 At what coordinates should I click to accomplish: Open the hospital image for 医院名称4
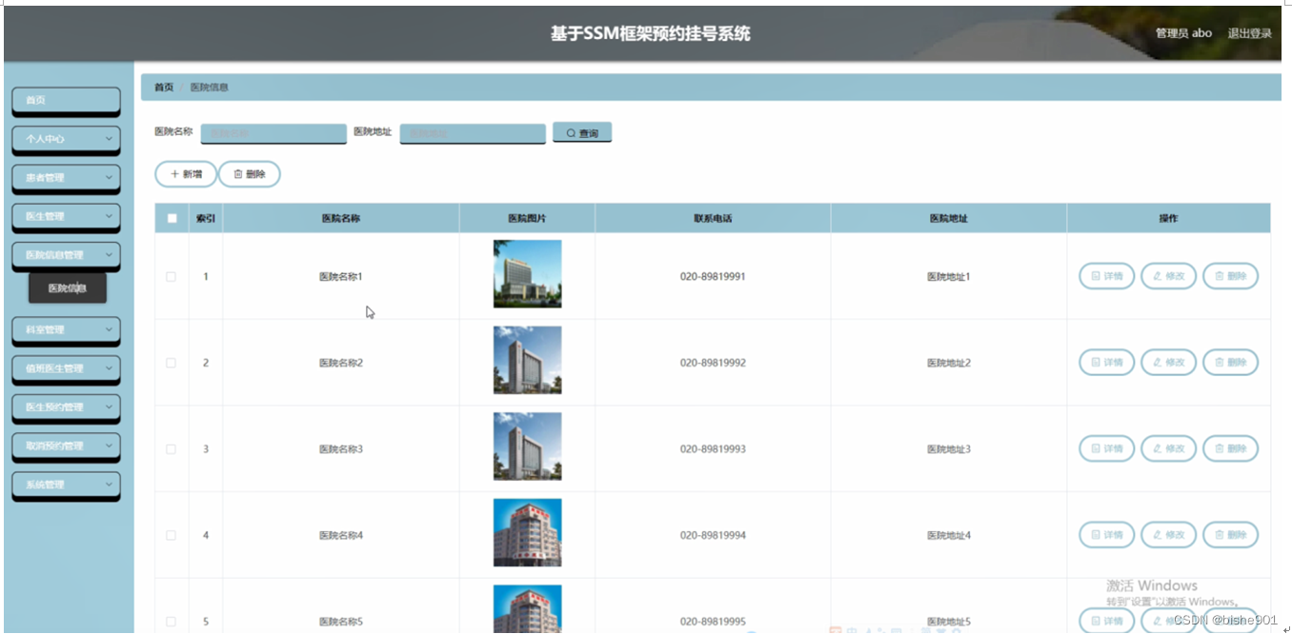tap(527, 532)
